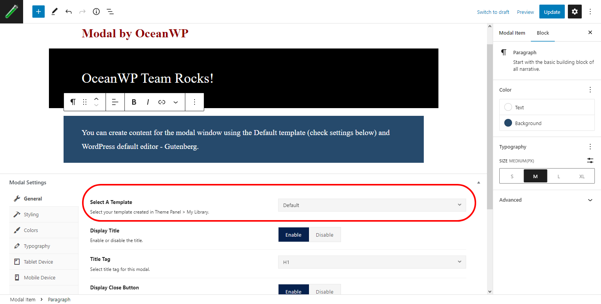The image size is (601, 304).
Task: Click the redo arrow
Action: click(x=82, y=12)
